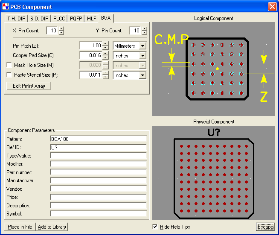Screen dimensions: 279x235
Task: Decrease Y Pin Count with down arrow
Action: pyautogui.click(x=145, y=33)
